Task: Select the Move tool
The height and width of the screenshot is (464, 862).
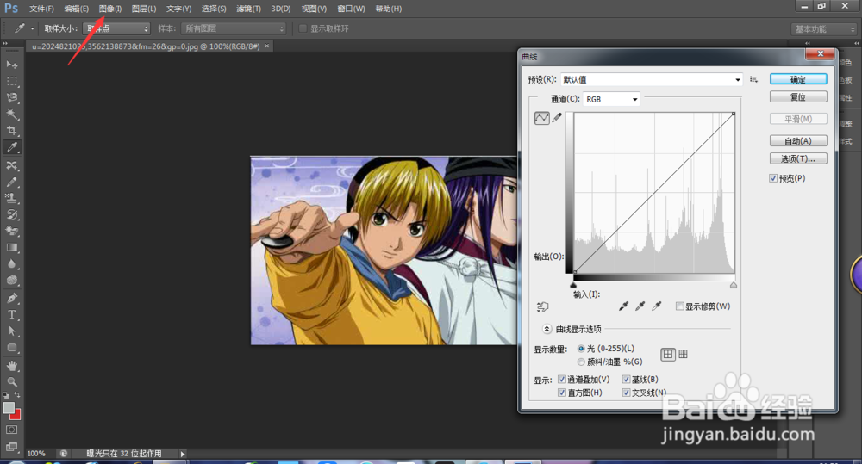Action: point(11,65)
